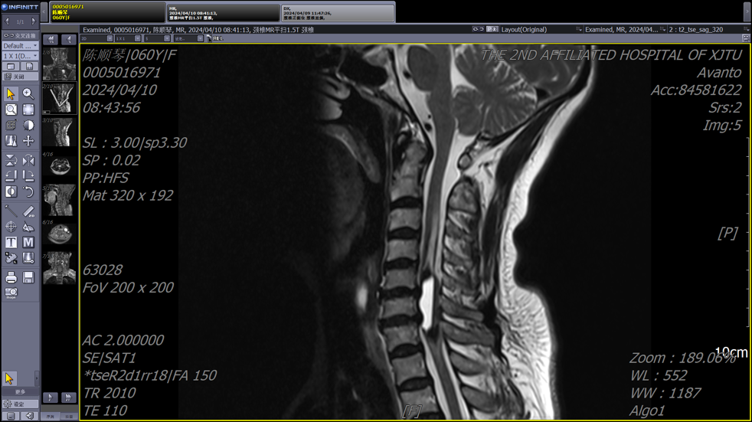The height and width of the screenshot is (422, 752).
Task: Toggle the link icon before Layout(Original)
Action: click(478, 29)
